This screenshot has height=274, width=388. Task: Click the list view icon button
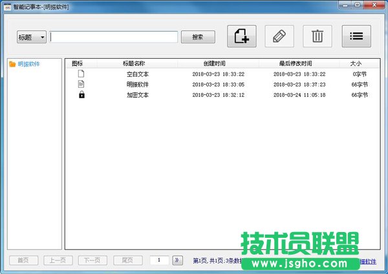tap(356, 36)
